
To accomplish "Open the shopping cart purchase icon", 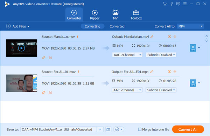I will pyautogui.click(x=165, y=4).
